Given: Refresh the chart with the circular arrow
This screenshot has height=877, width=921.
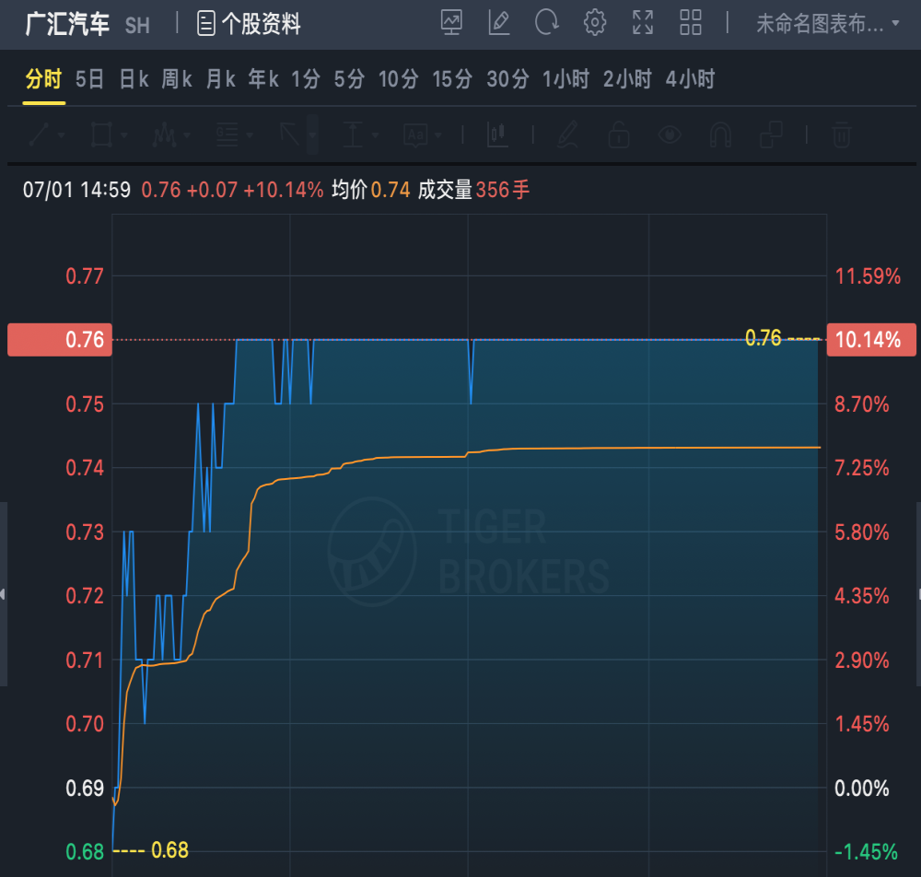Looking at the screenshot, I should [547, 23].
